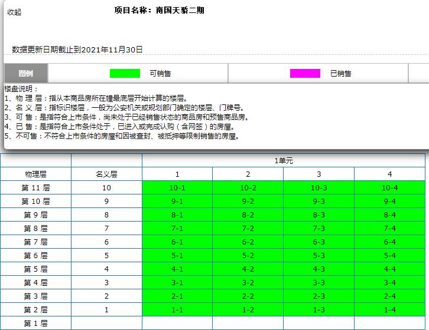The image size is (429, 330).
Task: Click the 图例 legend header
Action: 26,73
